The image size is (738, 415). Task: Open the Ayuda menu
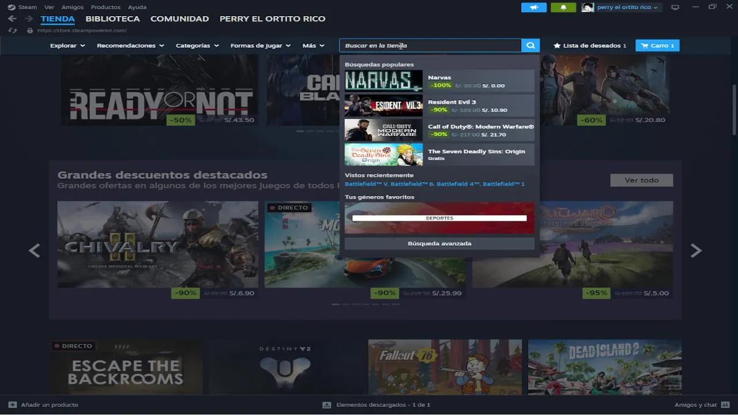click(x=137, y=7)
